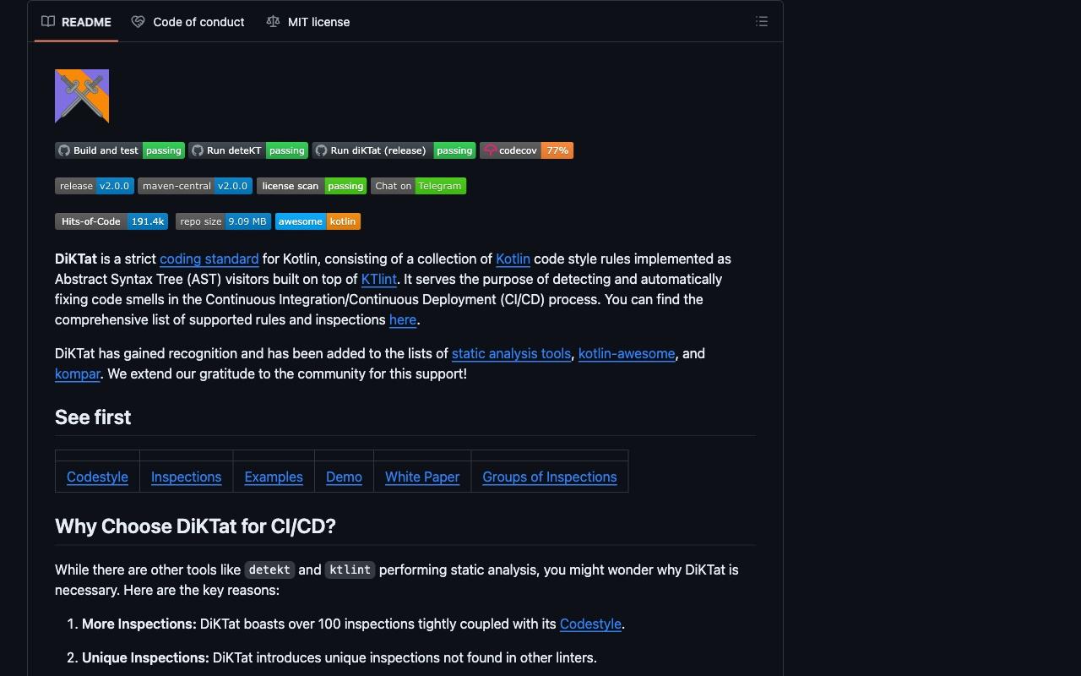This screenshot has width=1081, height=676.
Task: Click the 'See first' heading
Action: (93, 417)
